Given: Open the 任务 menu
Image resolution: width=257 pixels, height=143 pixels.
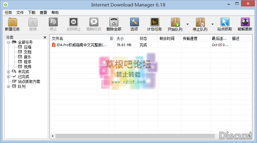Looking at the screenshot, I should (8, 13).
